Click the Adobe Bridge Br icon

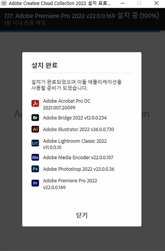(x=35, y=118)
